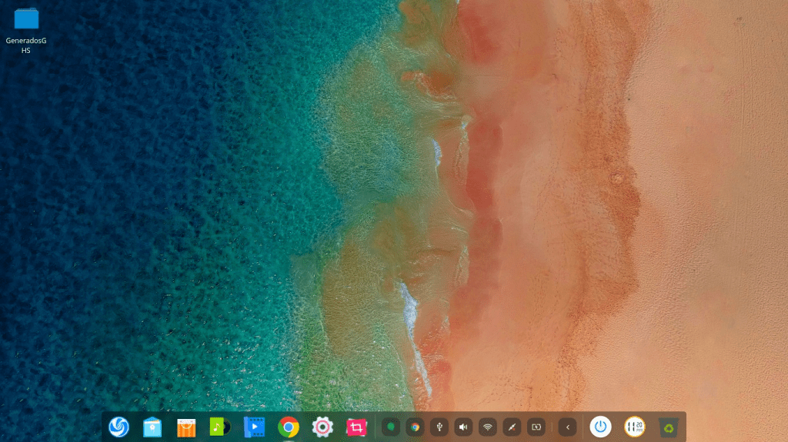Image resolution: width=788 pixels, height=442 pixels.
Task: Click the green fingerprint tray icon
Action: coord(391,427)
